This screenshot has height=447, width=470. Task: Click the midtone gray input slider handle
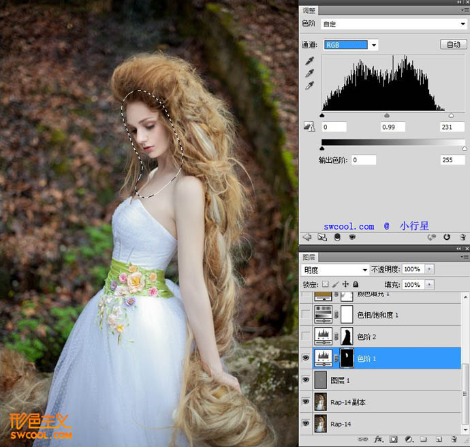pos(387,116)
